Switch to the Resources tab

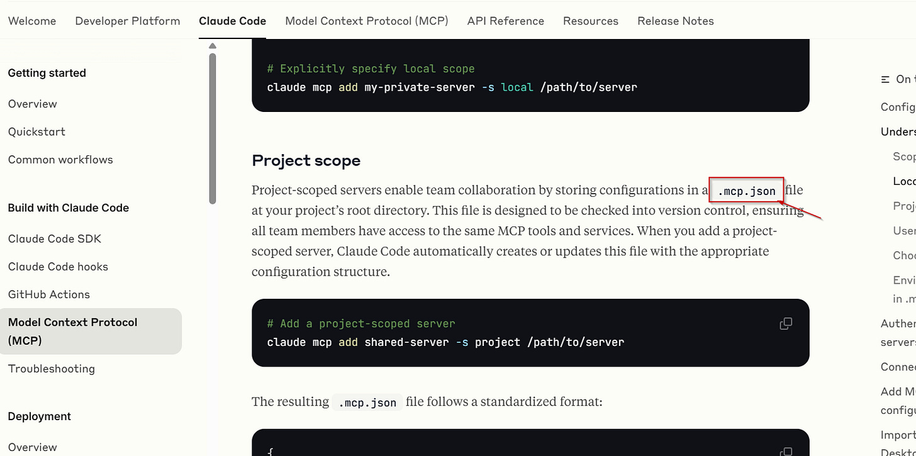(591, 21)
